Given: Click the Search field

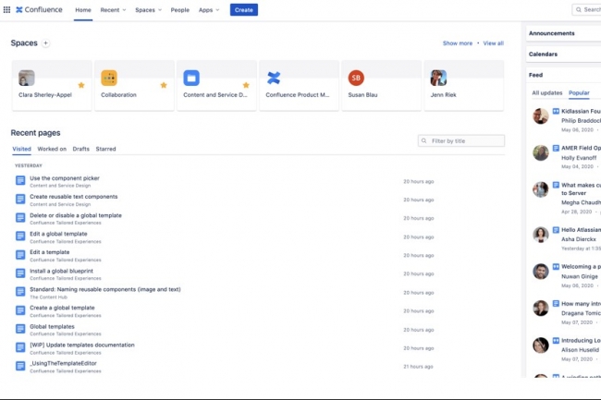Looking at the screenshot, I should [x=587, y=9].
